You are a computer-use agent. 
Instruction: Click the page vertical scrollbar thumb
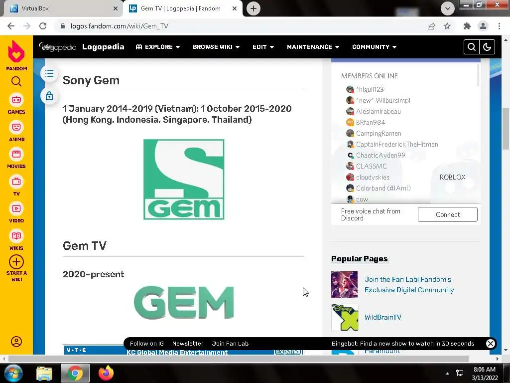[506, 129]
